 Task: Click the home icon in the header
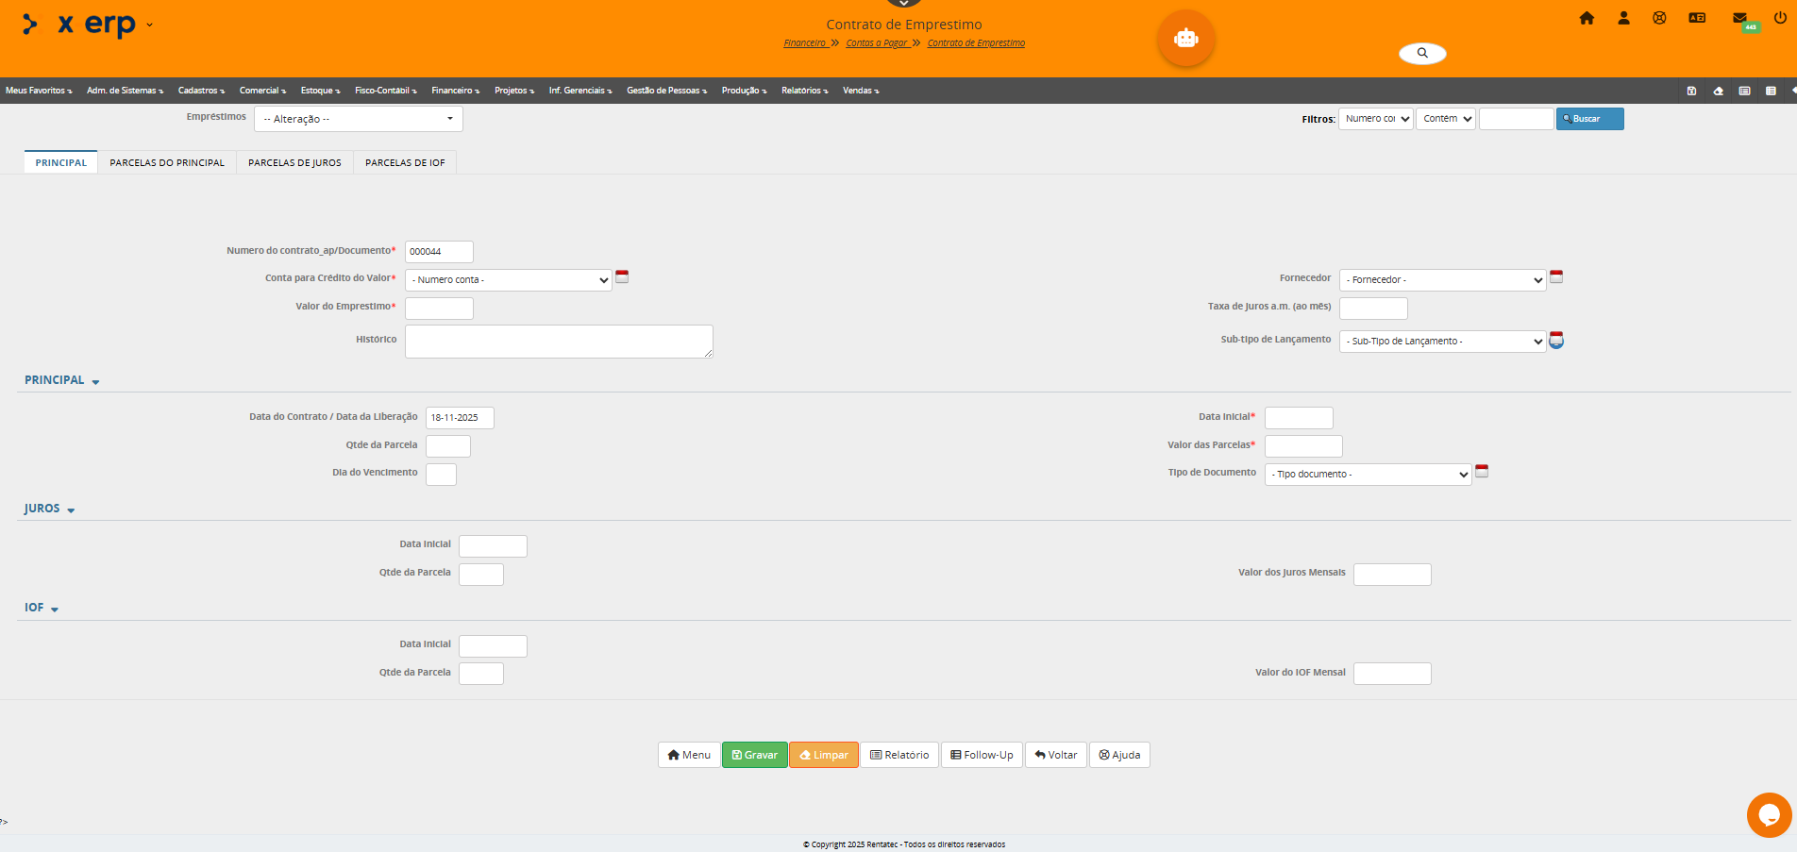[1587, 18]
